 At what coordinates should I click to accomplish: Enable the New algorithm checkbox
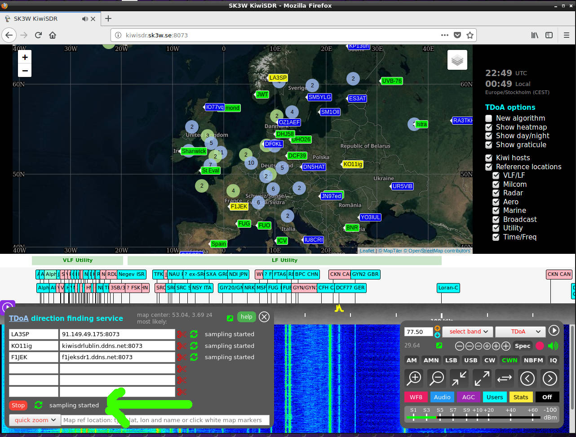click(489, 118)
